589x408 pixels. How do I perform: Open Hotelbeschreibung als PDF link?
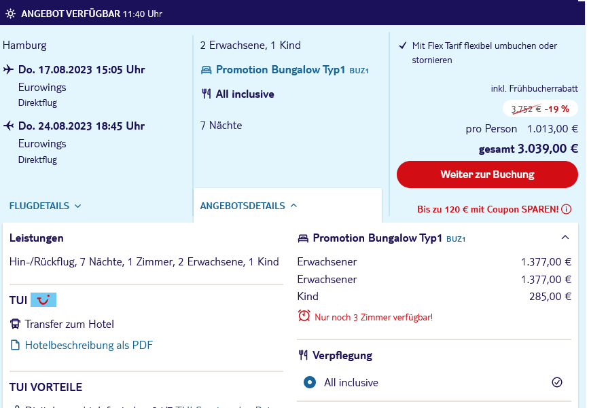88,345
